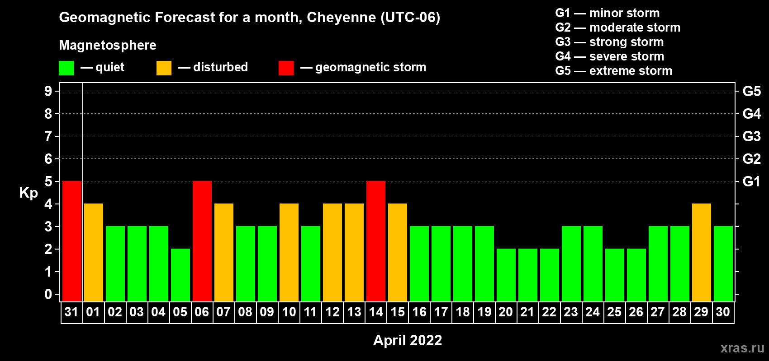The height and width of the screenshot is (361, 769).
Task: Click the Kp value 5 on the left axis
Action: (x=48, y=181)
